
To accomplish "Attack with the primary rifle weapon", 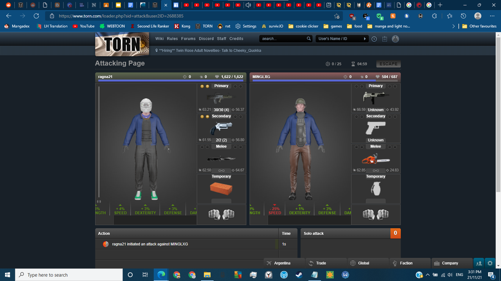I will pyautogui.click(x=221, y=98).
